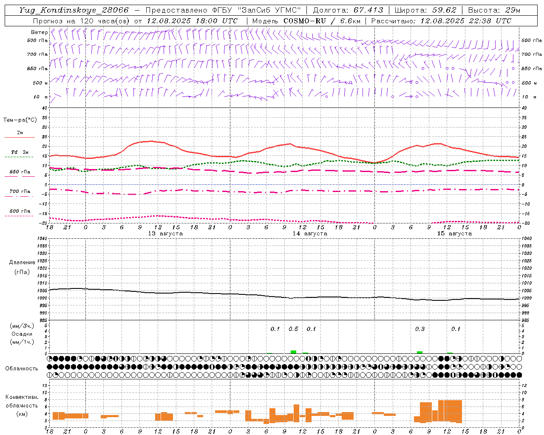Click the 500 гПа temperature legend label
This screenshot has height=435, width=544.
point(20,211)
